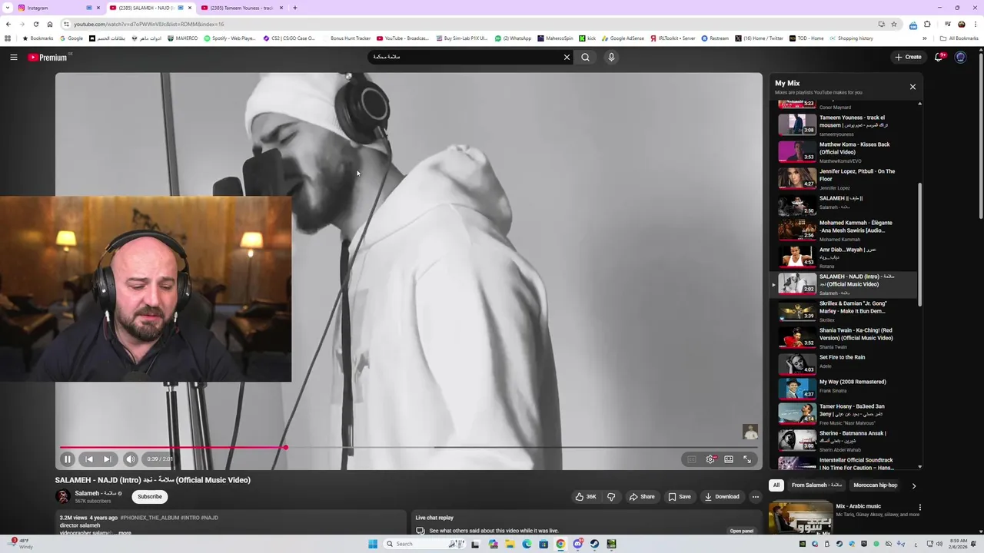Open the Tamer Hosny video thumbnail
The image size is (984, 553).
click(797, 413)
